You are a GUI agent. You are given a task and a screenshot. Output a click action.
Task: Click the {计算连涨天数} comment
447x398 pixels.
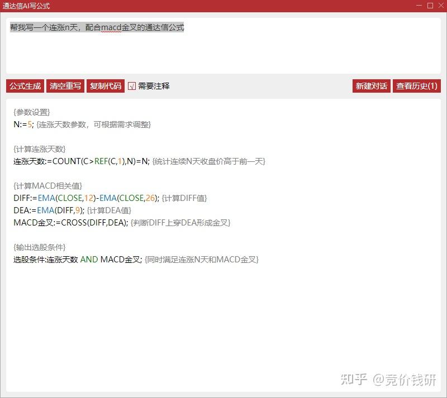click(40, 149)
